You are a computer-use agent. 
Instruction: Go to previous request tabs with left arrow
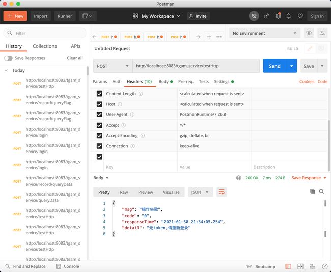click(x=94, y=37)
